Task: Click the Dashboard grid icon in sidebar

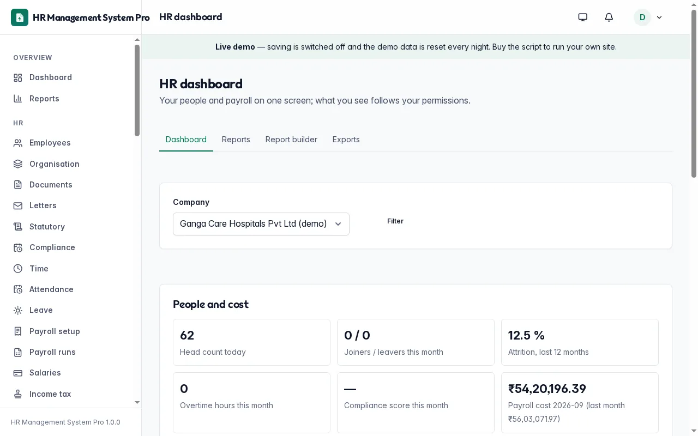Action: (x=18, y=77)
